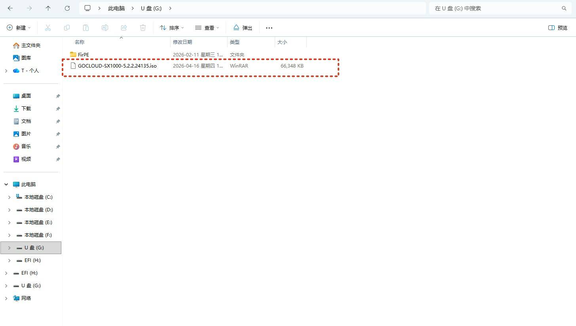The width and height of the screenshot is (576, 326).
Task: Click the Back navigation arrow
Action: point(10,8)
